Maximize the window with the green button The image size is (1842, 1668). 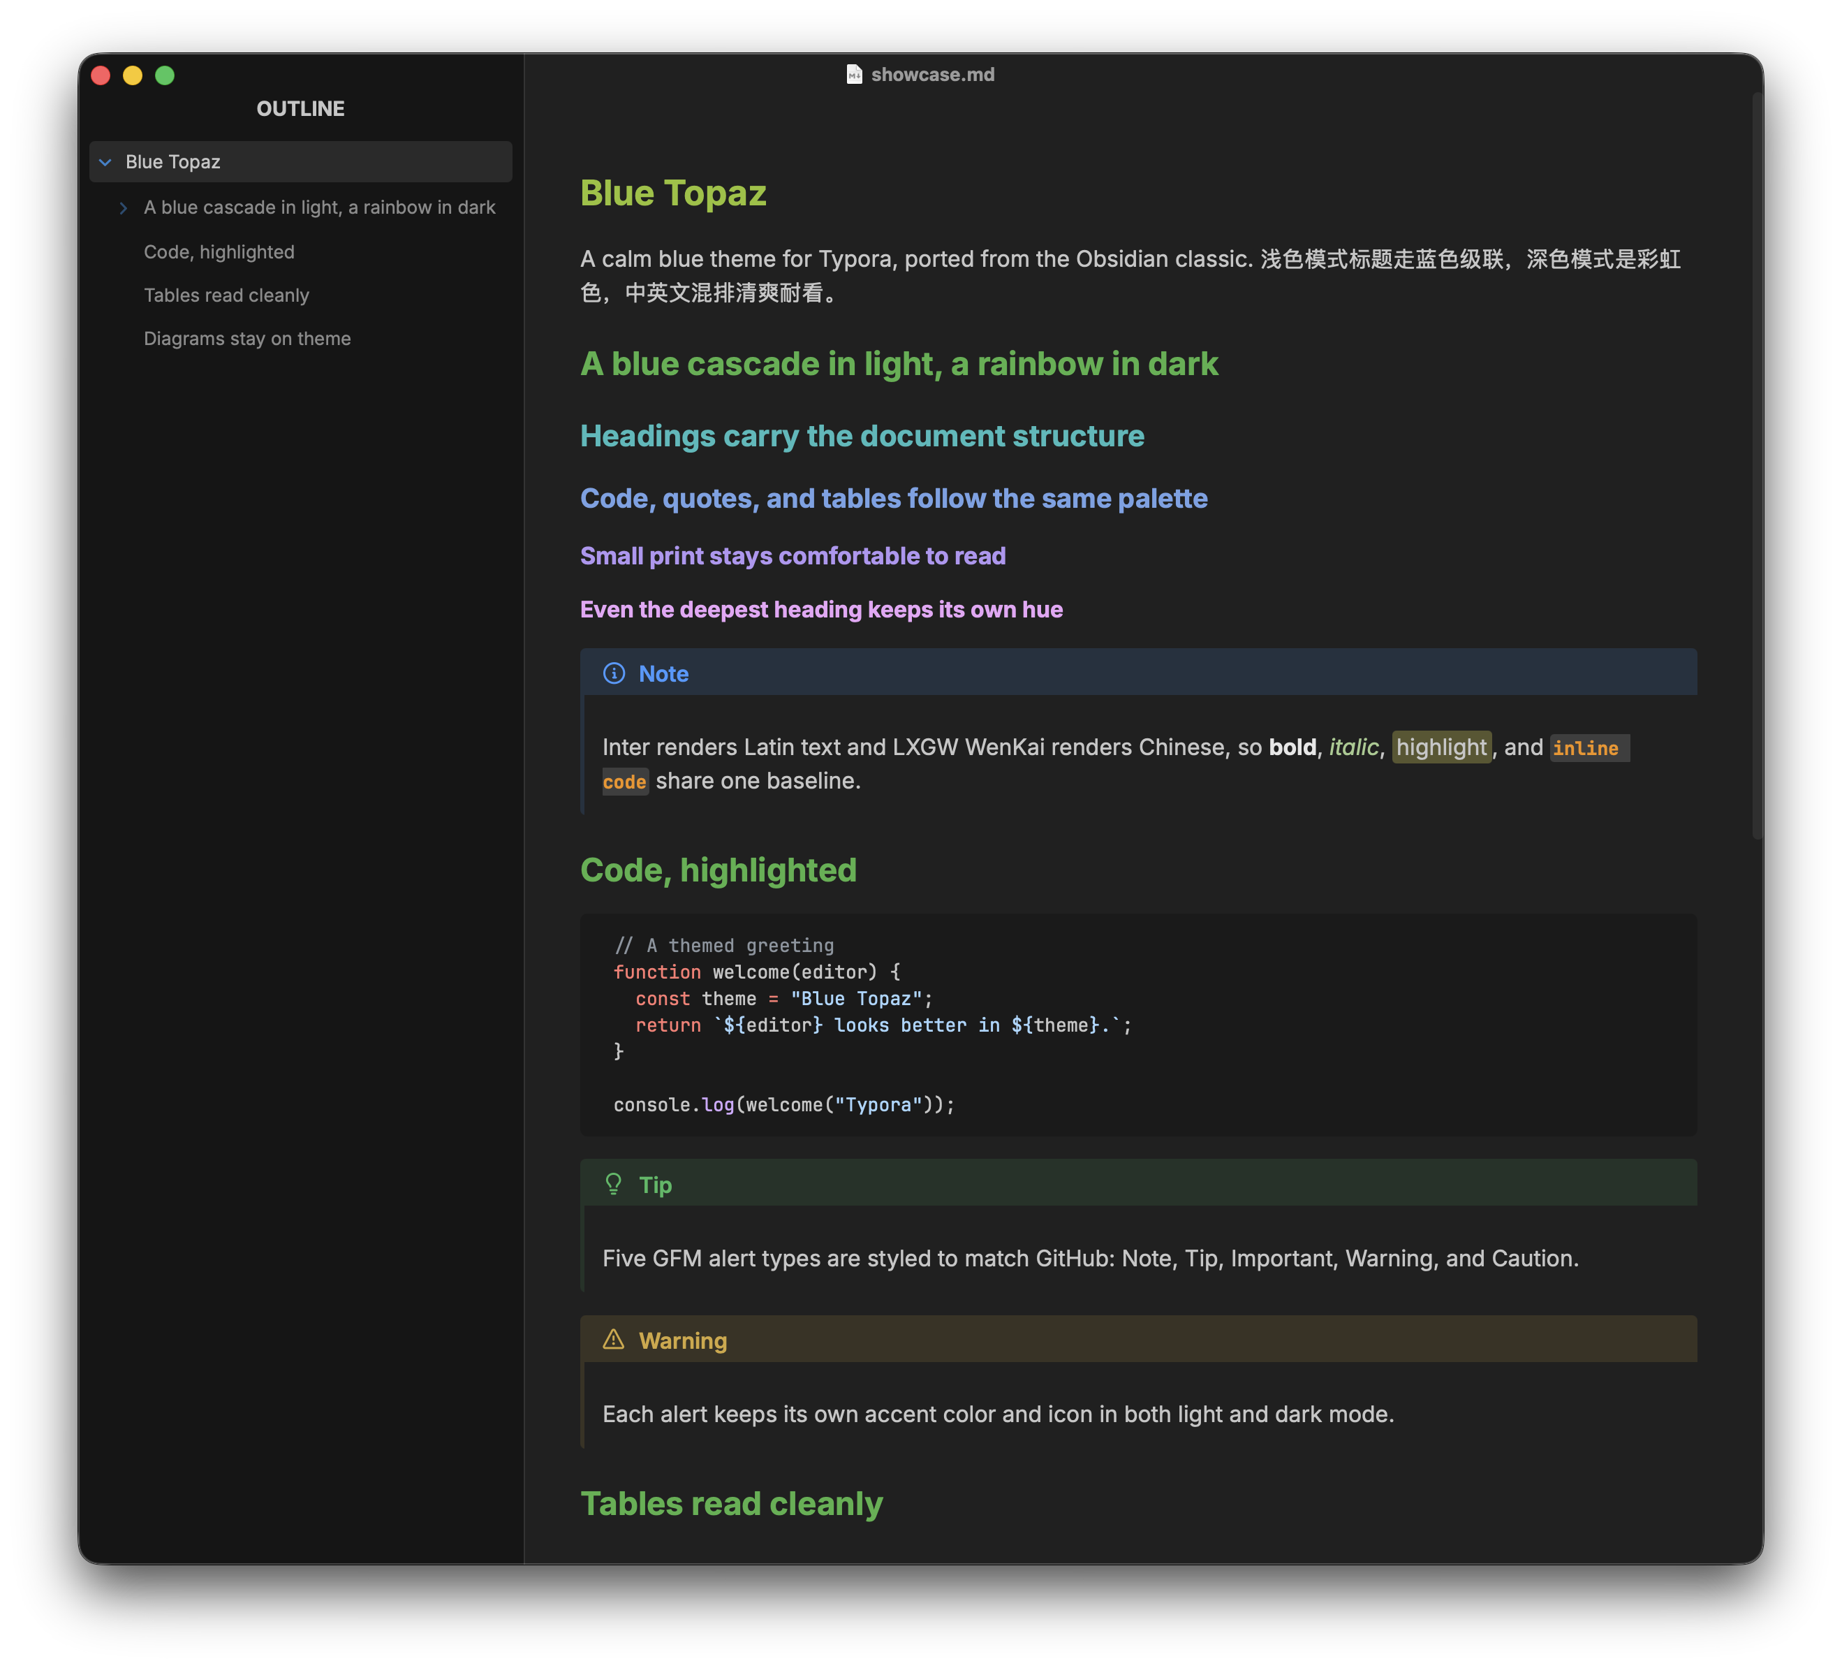click(165, 75)
